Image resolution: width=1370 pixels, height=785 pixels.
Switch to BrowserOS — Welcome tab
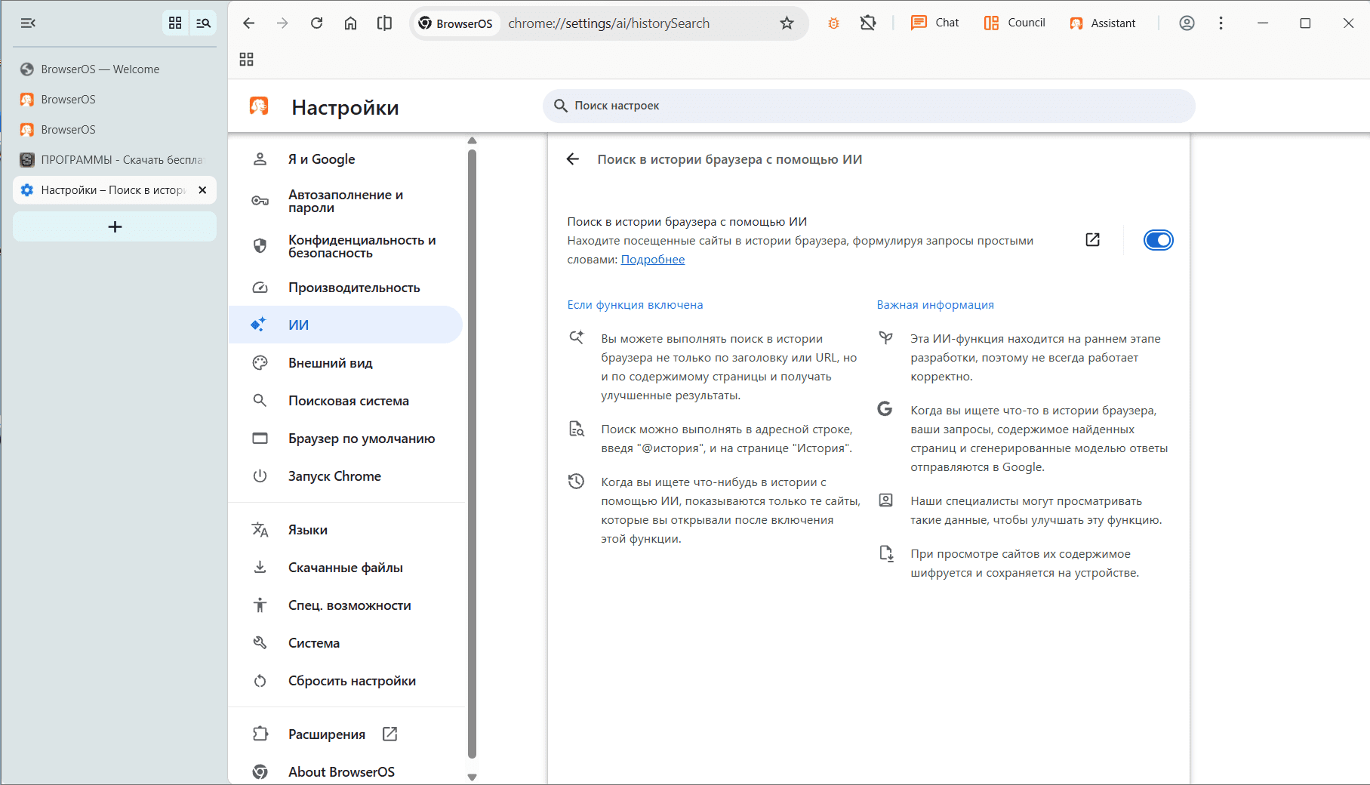pos(115,69)
